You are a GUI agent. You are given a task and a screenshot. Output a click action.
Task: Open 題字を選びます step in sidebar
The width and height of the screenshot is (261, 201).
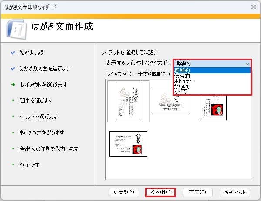click(36, 101)
